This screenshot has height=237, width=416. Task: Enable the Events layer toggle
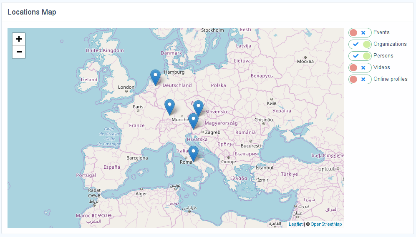click(x=360, y=32)
